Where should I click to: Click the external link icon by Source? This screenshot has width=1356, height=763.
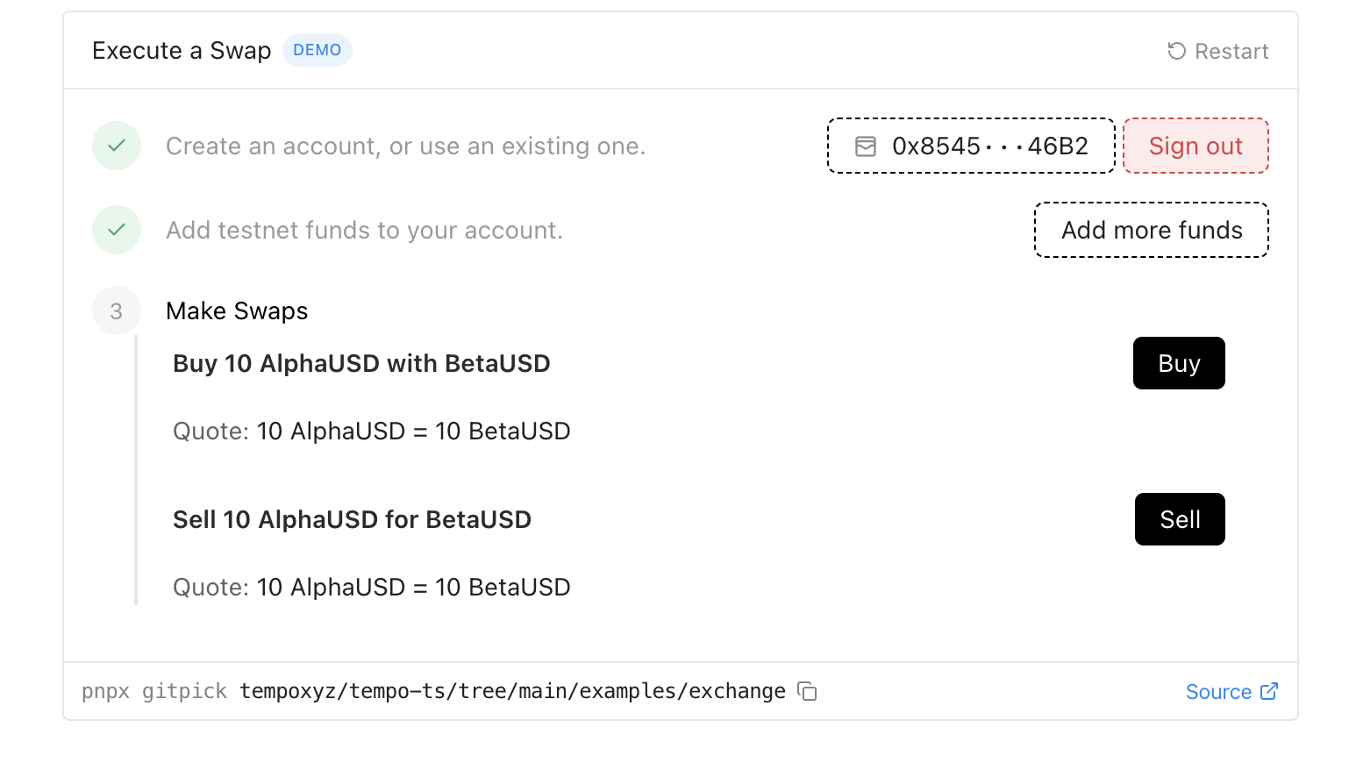point(1268,691)
